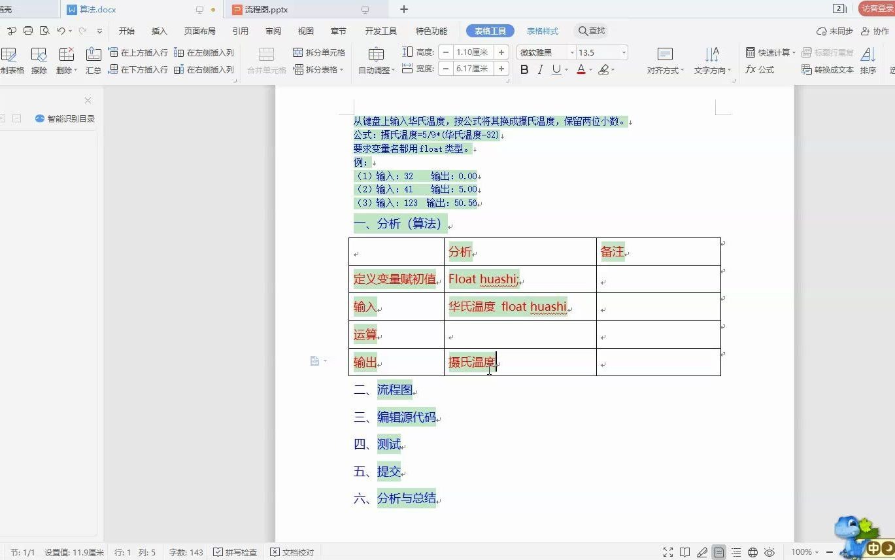
Task: Click 转换成文本 to convert the table
Action: [828, 69]
